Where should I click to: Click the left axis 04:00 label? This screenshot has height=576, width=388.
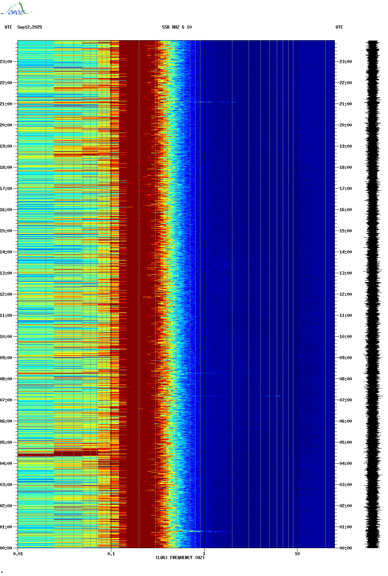pos(6,464)
